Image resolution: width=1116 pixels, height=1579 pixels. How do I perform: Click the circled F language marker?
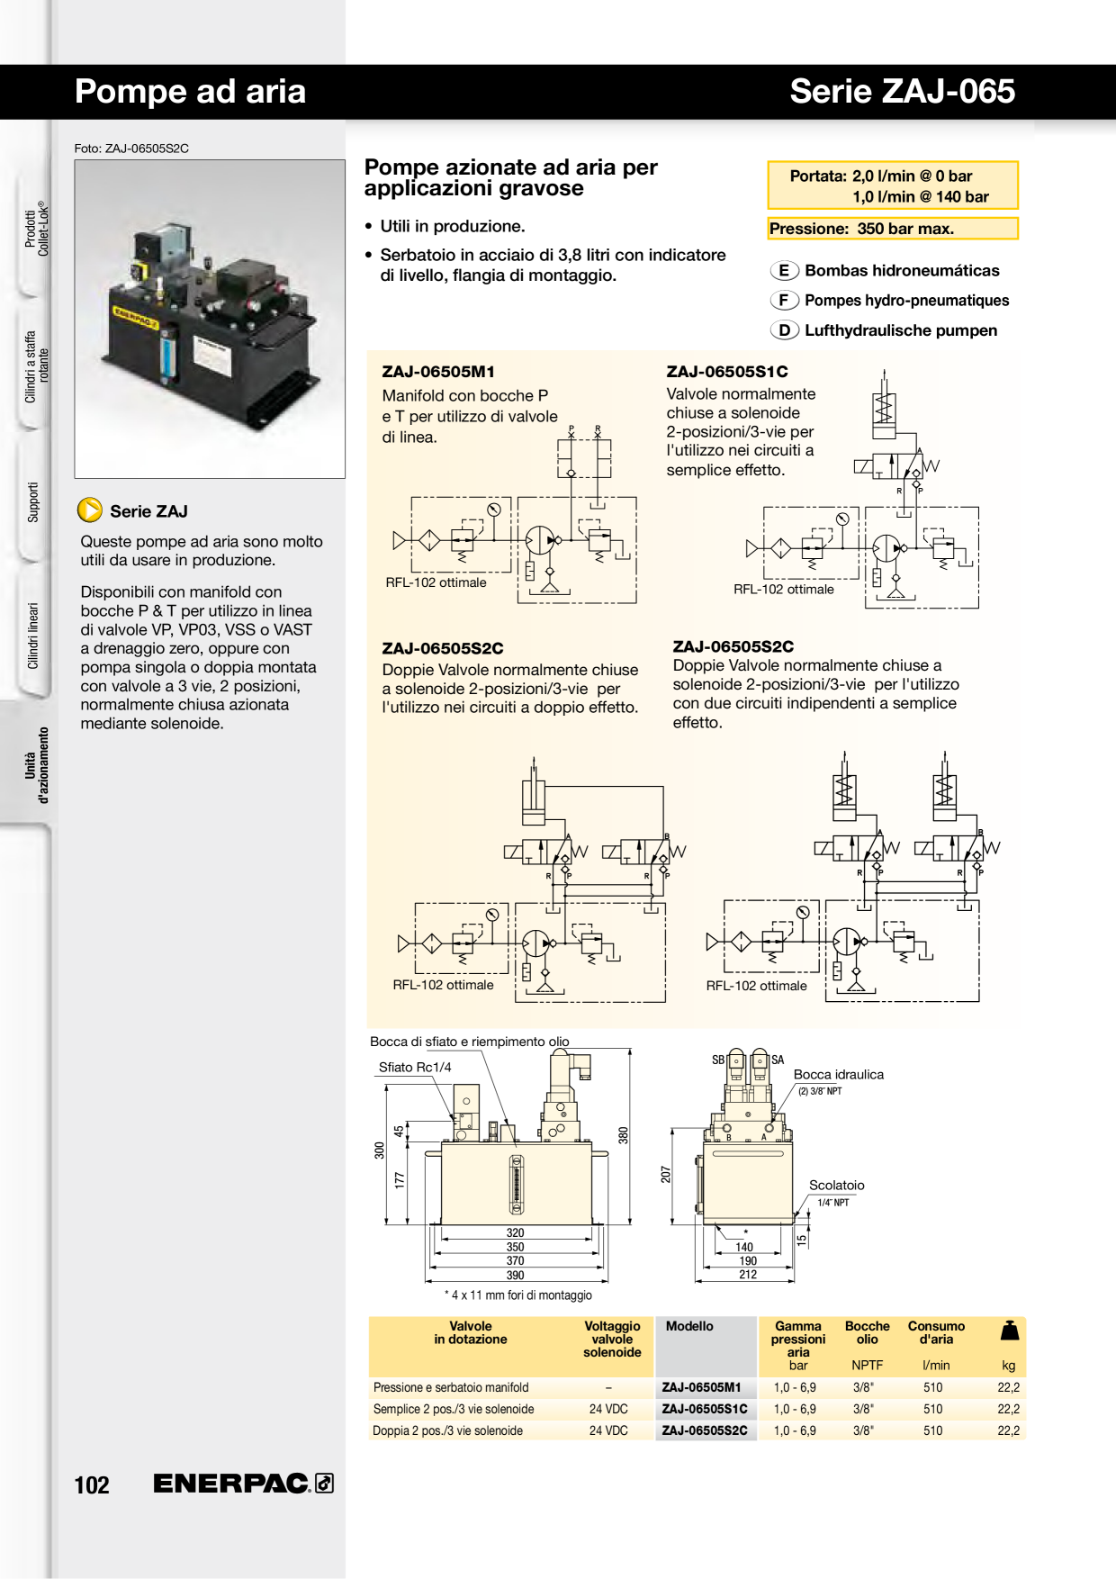784,301
